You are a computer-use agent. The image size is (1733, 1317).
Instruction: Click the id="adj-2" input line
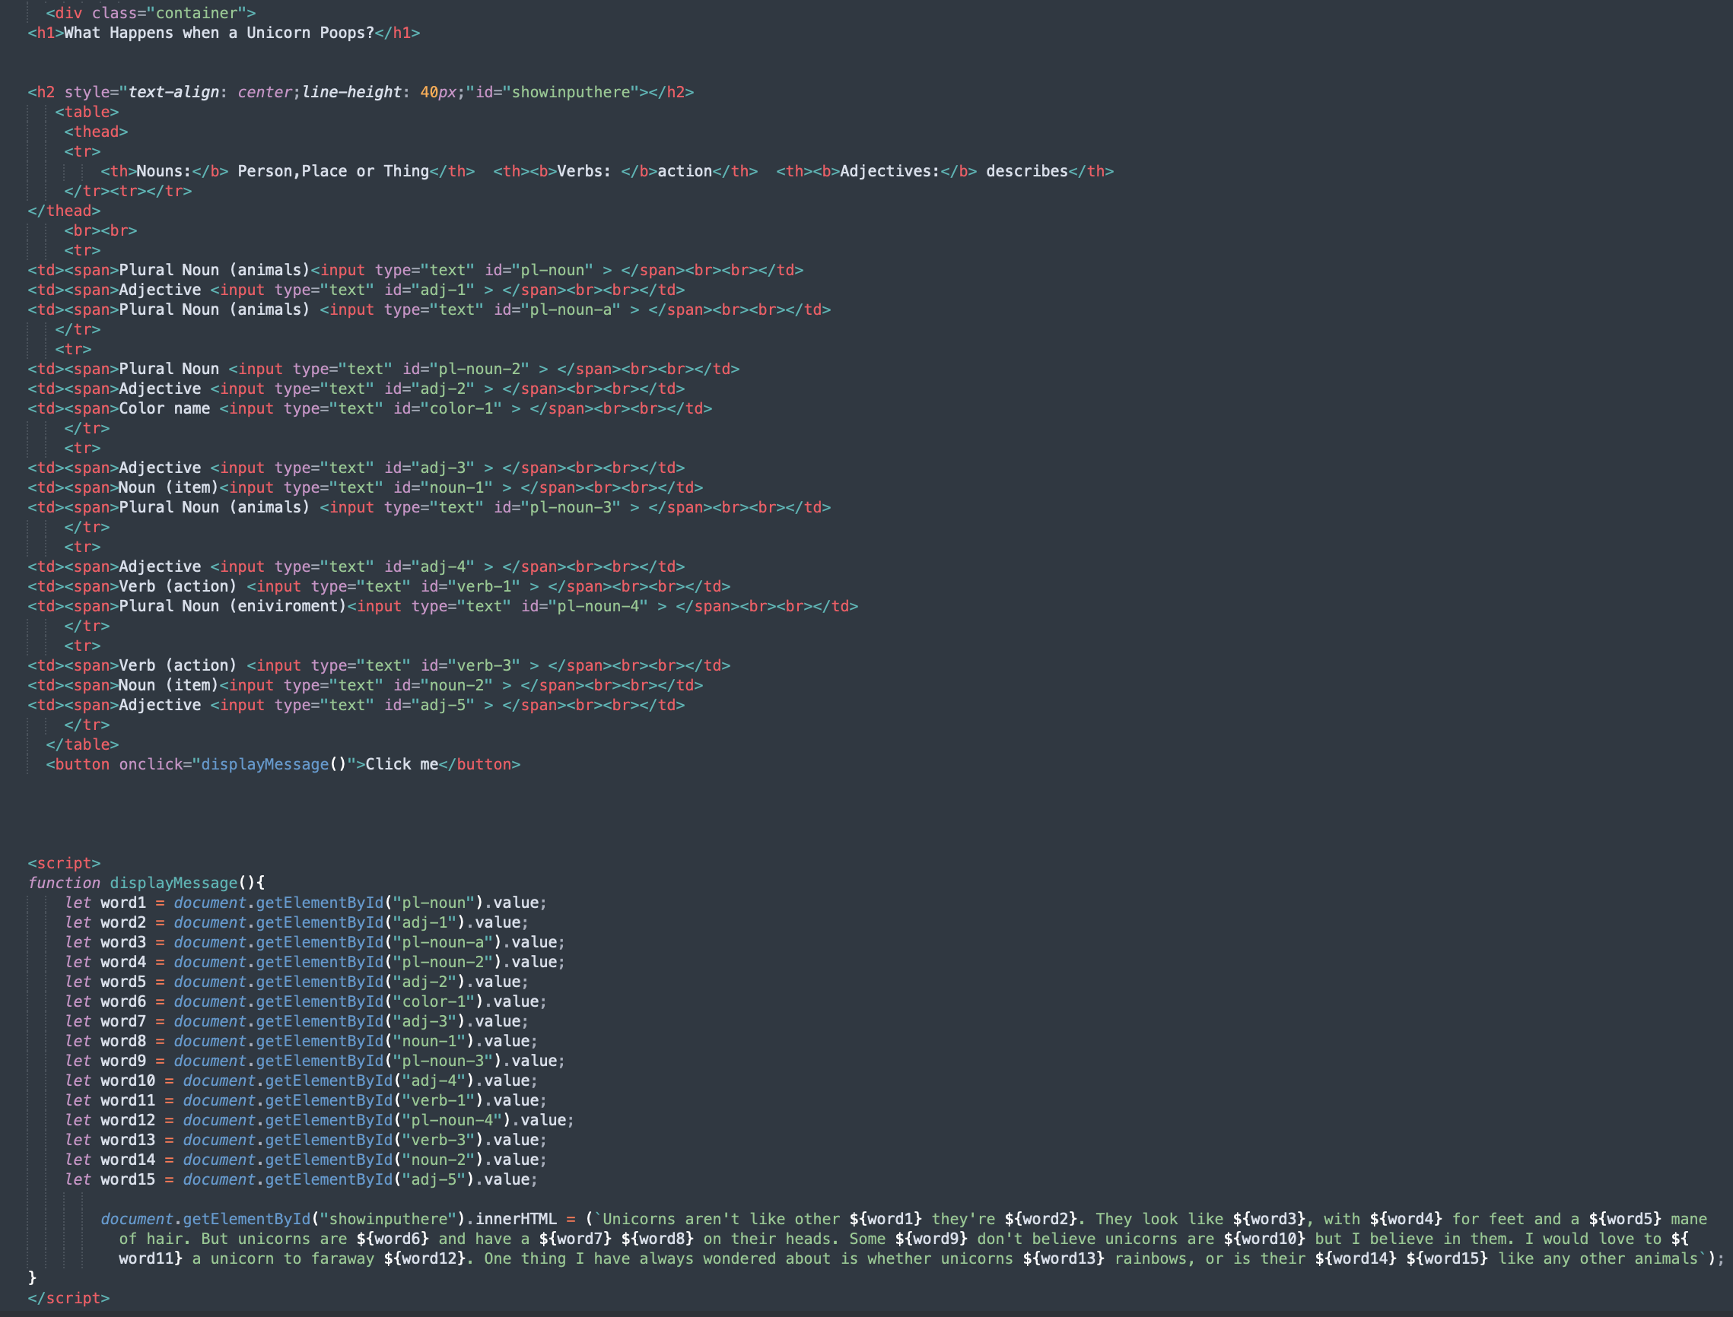357,389
